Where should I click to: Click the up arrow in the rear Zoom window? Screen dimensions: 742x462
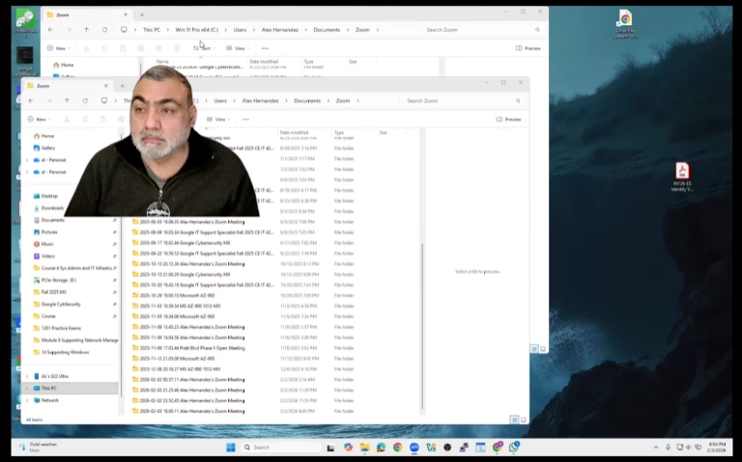click(87, 30)
